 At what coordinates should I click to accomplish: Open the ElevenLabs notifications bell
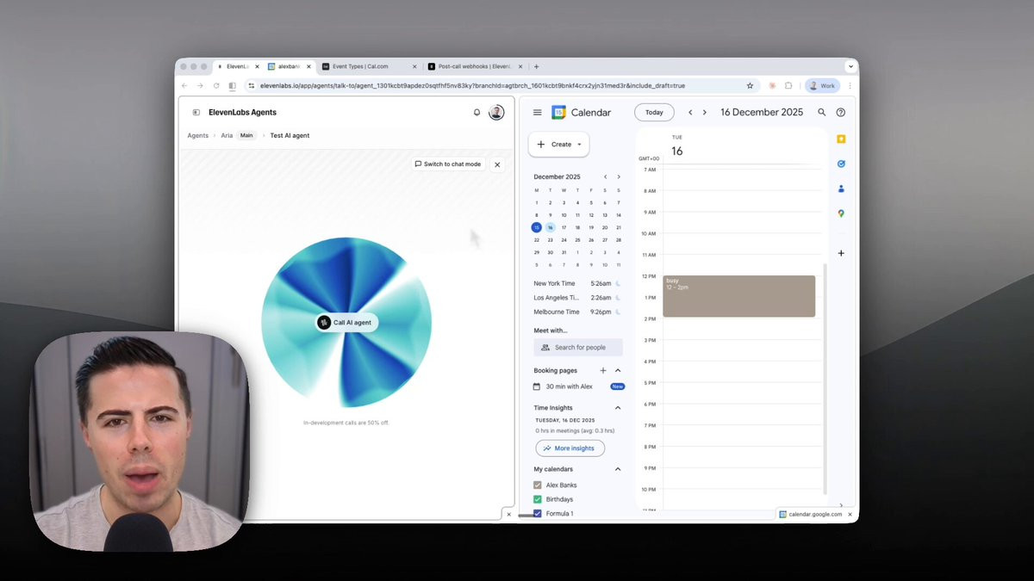[477, 112]
